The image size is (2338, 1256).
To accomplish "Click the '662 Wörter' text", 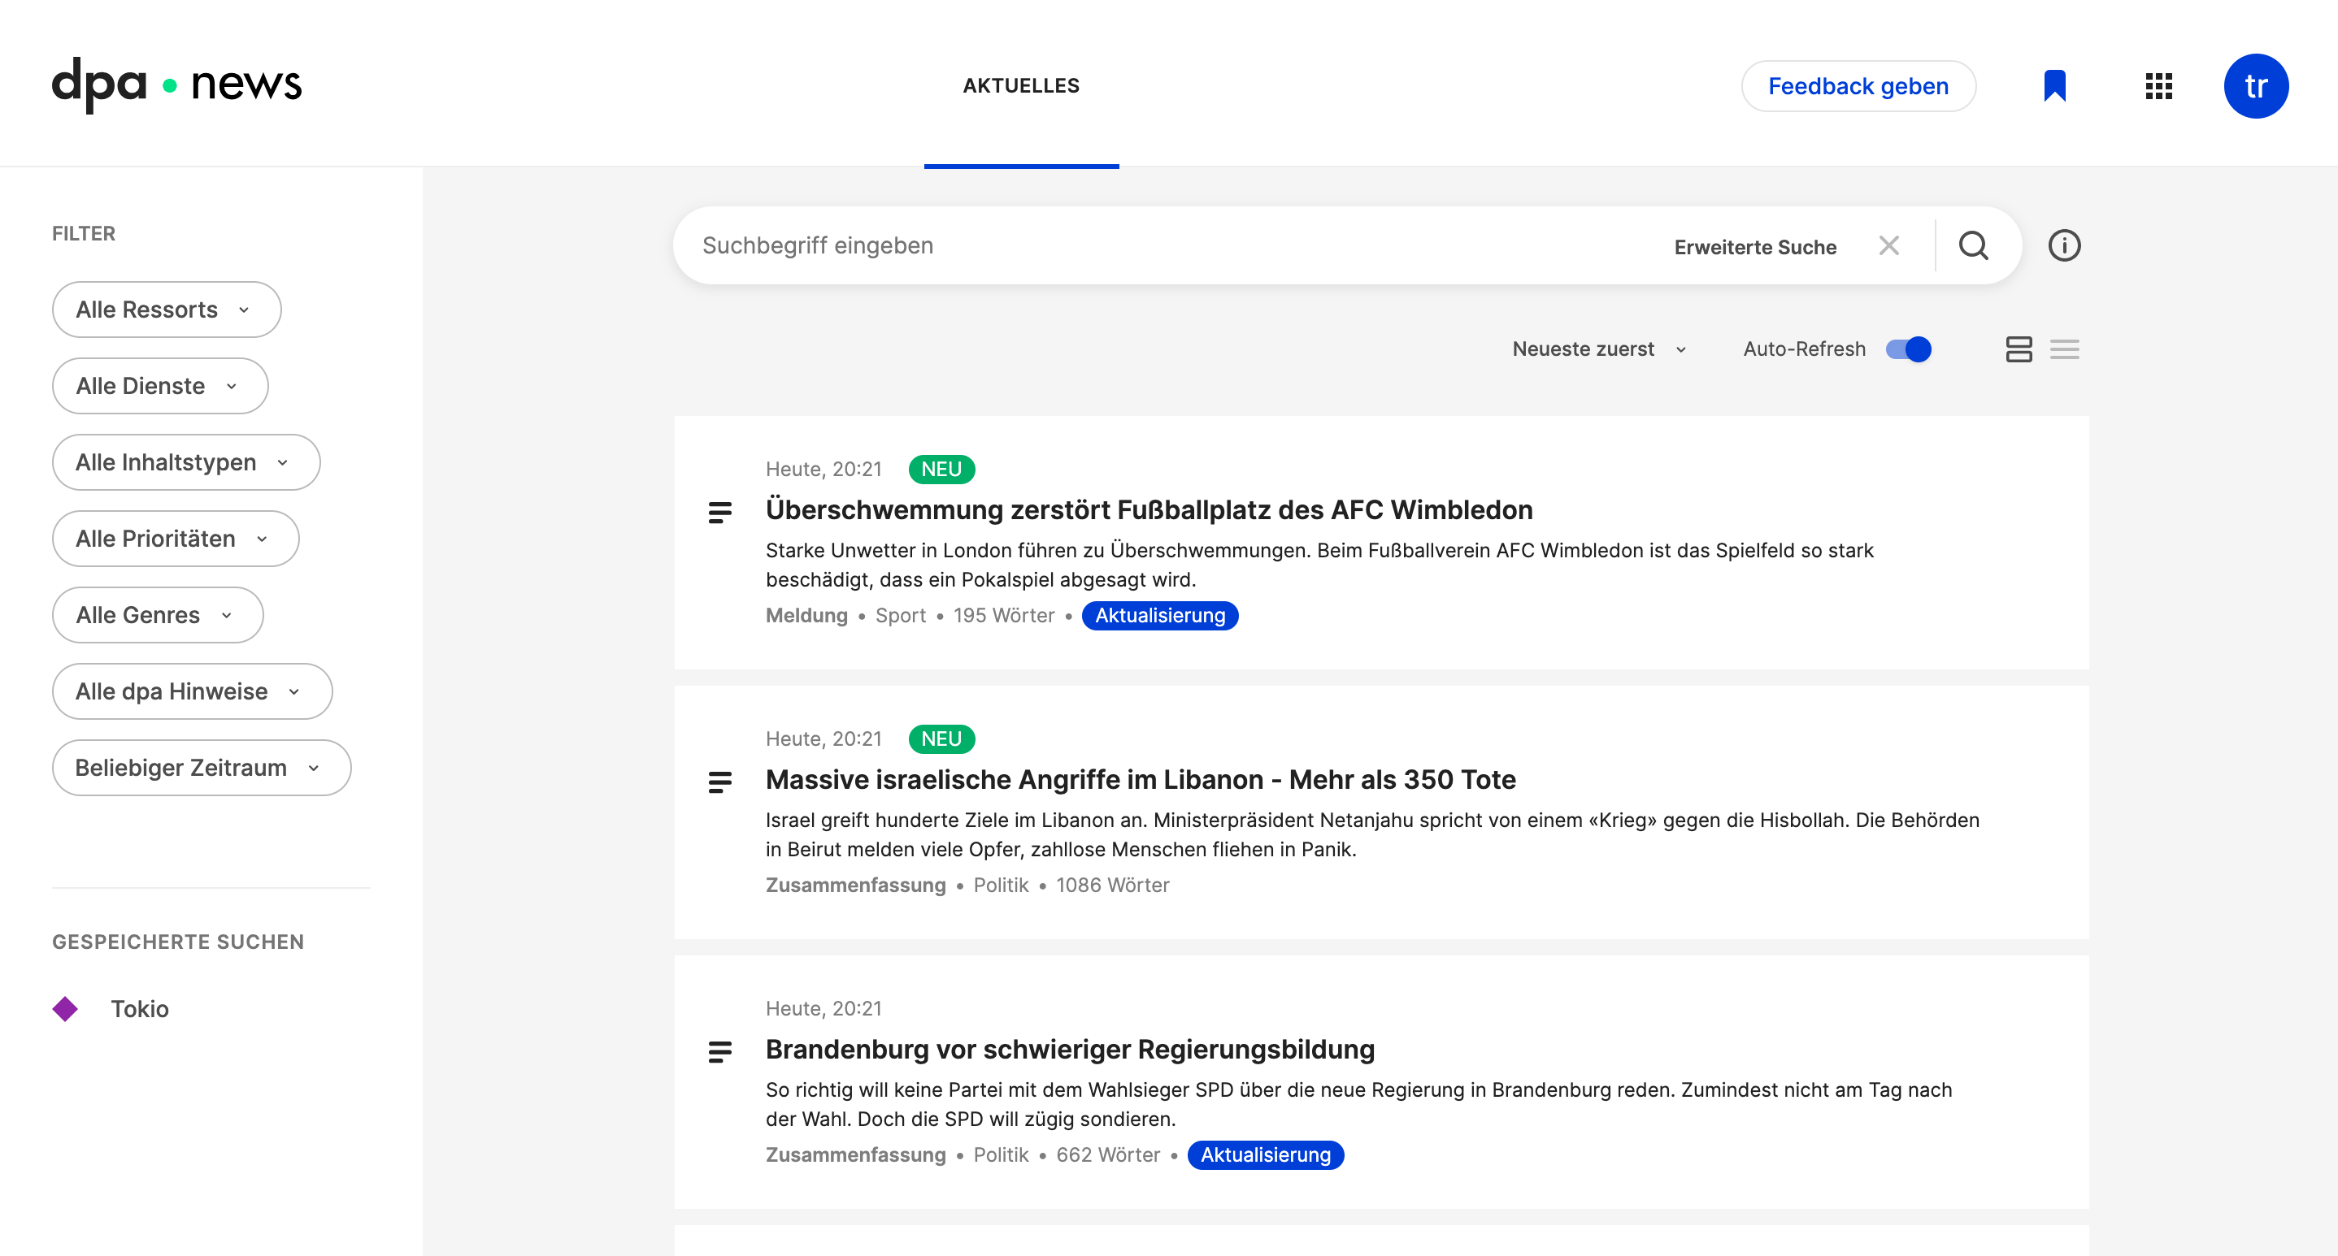I will click(1108, 1154).
